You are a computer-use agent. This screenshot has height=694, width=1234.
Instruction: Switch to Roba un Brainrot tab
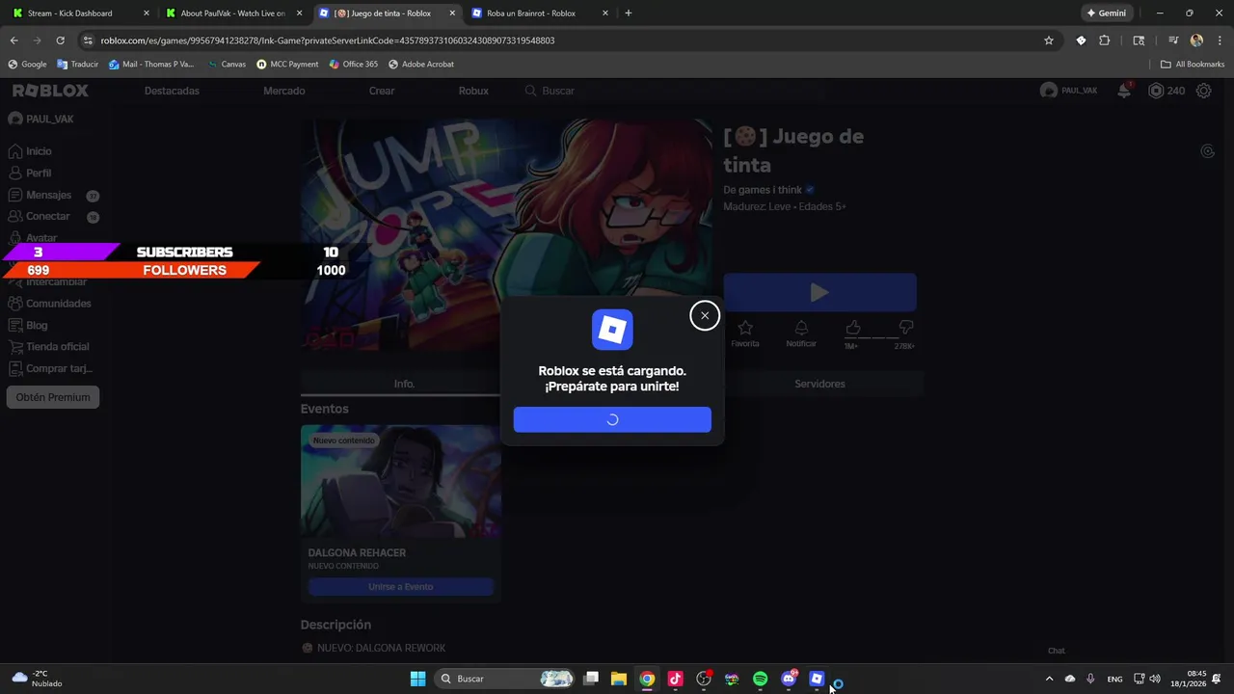click(540, 13)
